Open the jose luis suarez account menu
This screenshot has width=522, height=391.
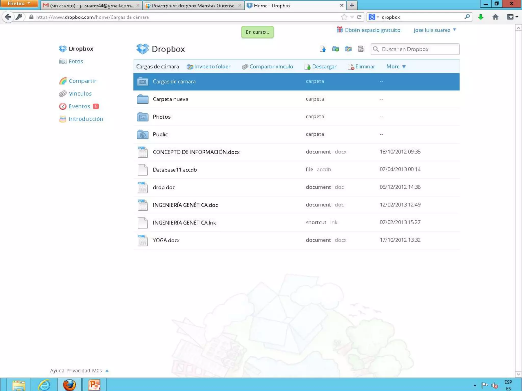pos(434,30)
